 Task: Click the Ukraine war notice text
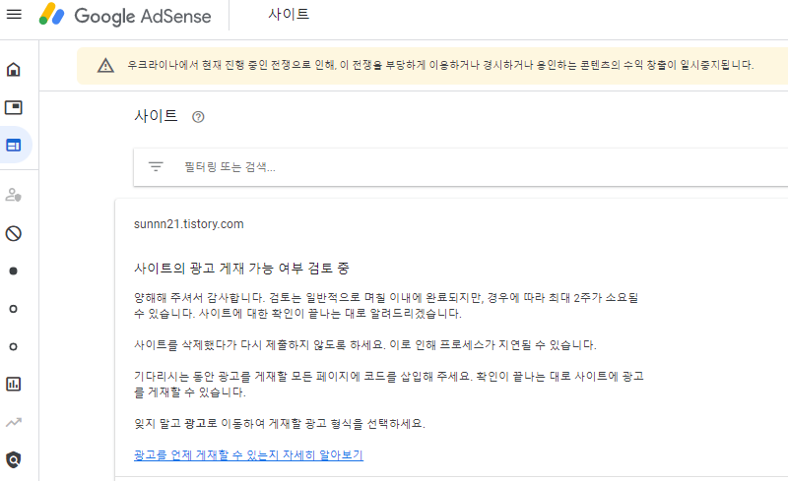click(440, 65)
